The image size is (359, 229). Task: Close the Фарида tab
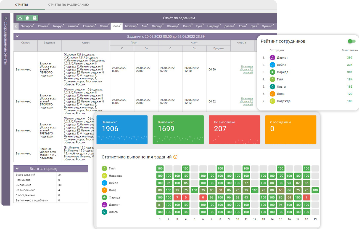coord(163,25)
